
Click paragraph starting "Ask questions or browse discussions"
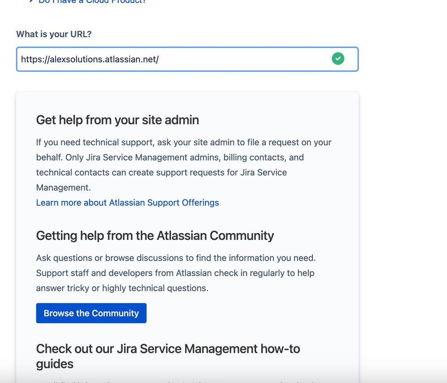coord(176,273)
